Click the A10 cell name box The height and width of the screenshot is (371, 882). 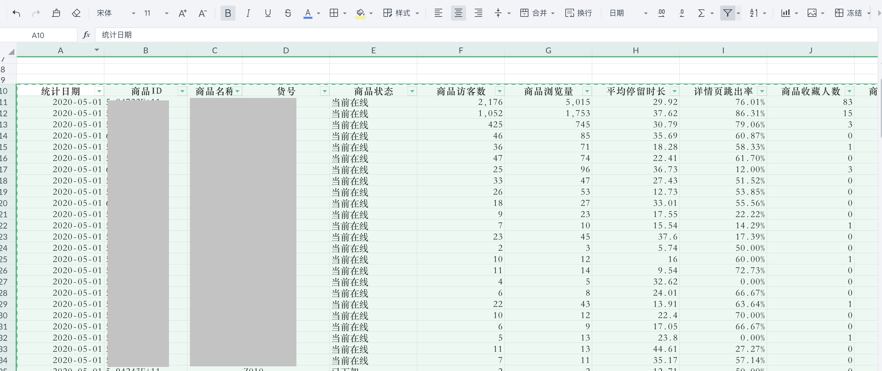point(38,35)
